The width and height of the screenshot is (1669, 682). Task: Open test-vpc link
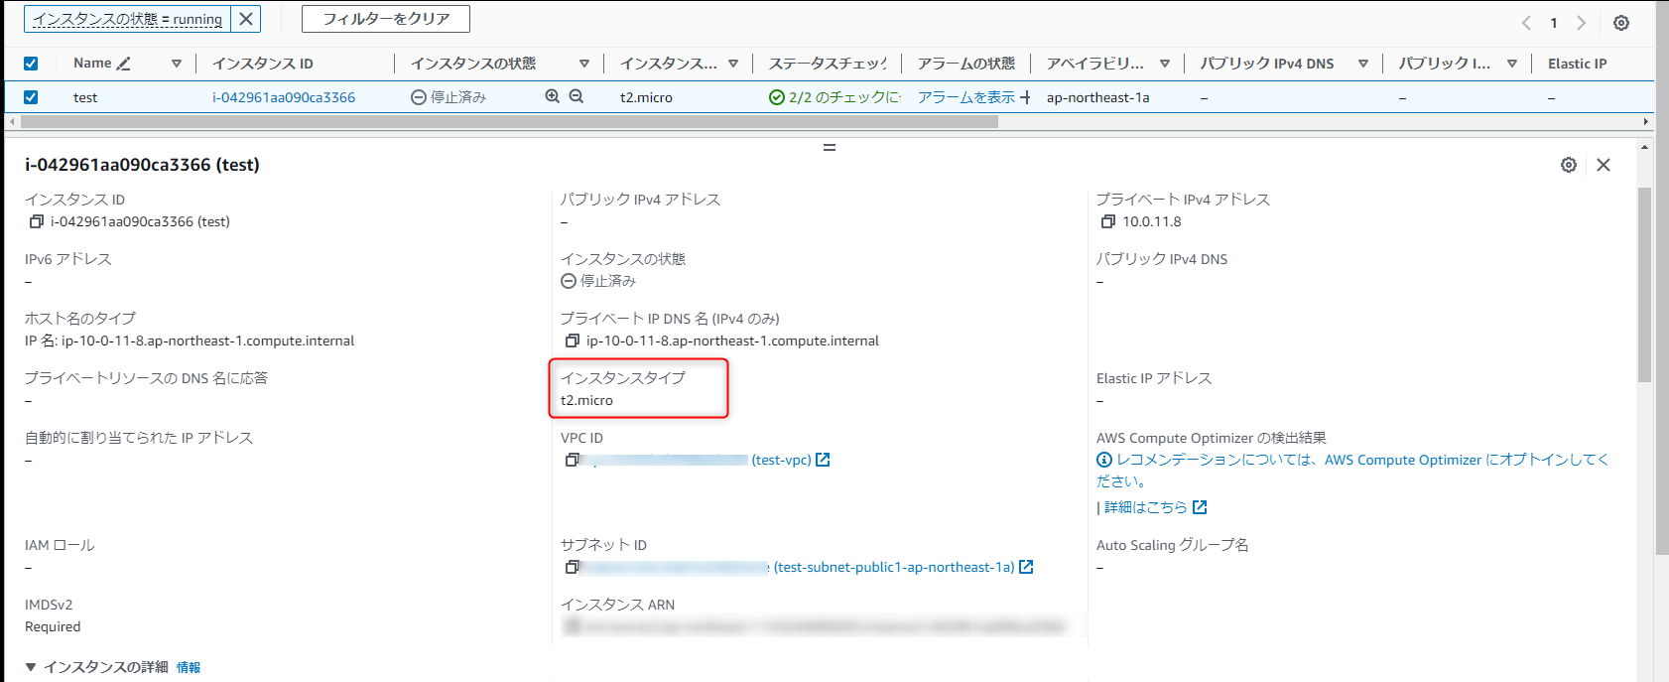click(782, 460)
